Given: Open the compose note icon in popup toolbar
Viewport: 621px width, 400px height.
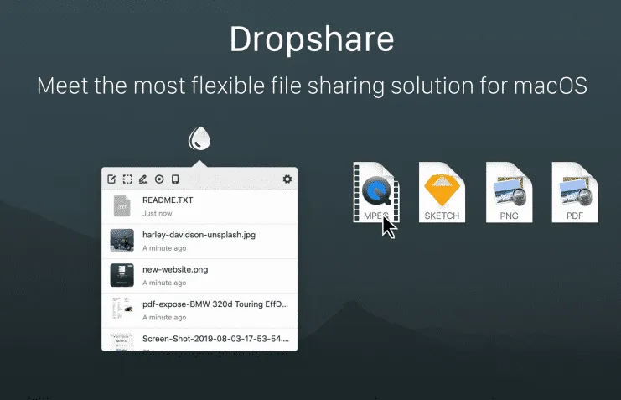Looking at the screenshot, I should point(111,179).
